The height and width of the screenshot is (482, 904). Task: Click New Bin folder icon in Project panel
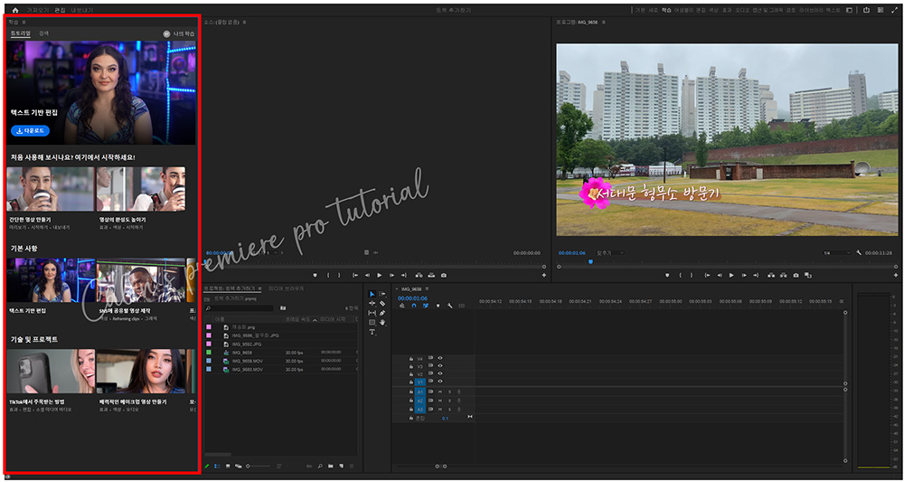pos(330,466)
